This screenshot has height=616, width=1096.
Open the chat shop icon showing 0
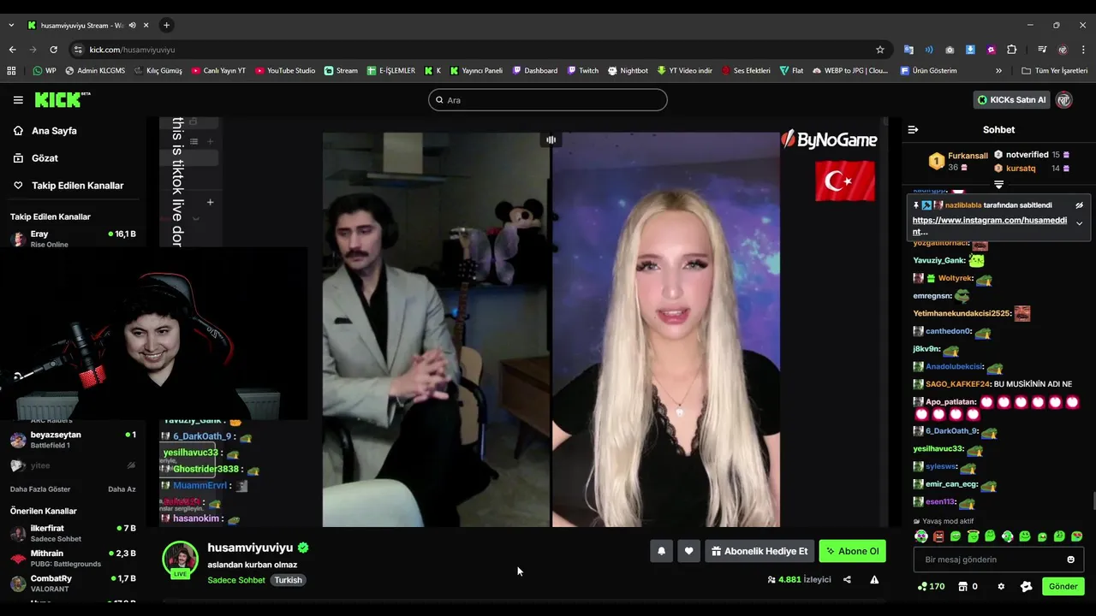pyautogui.click(x=968, y=587)
